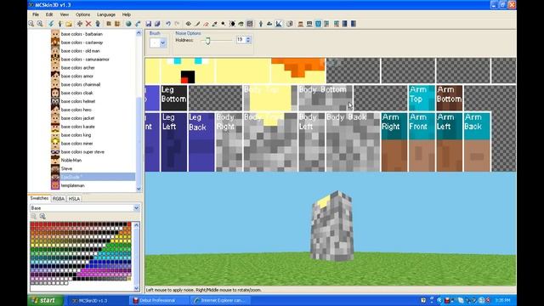Screen dimensions: 544x306
Task: Select the "base colors - castaway" skin
Action: [x=82, y=42]
